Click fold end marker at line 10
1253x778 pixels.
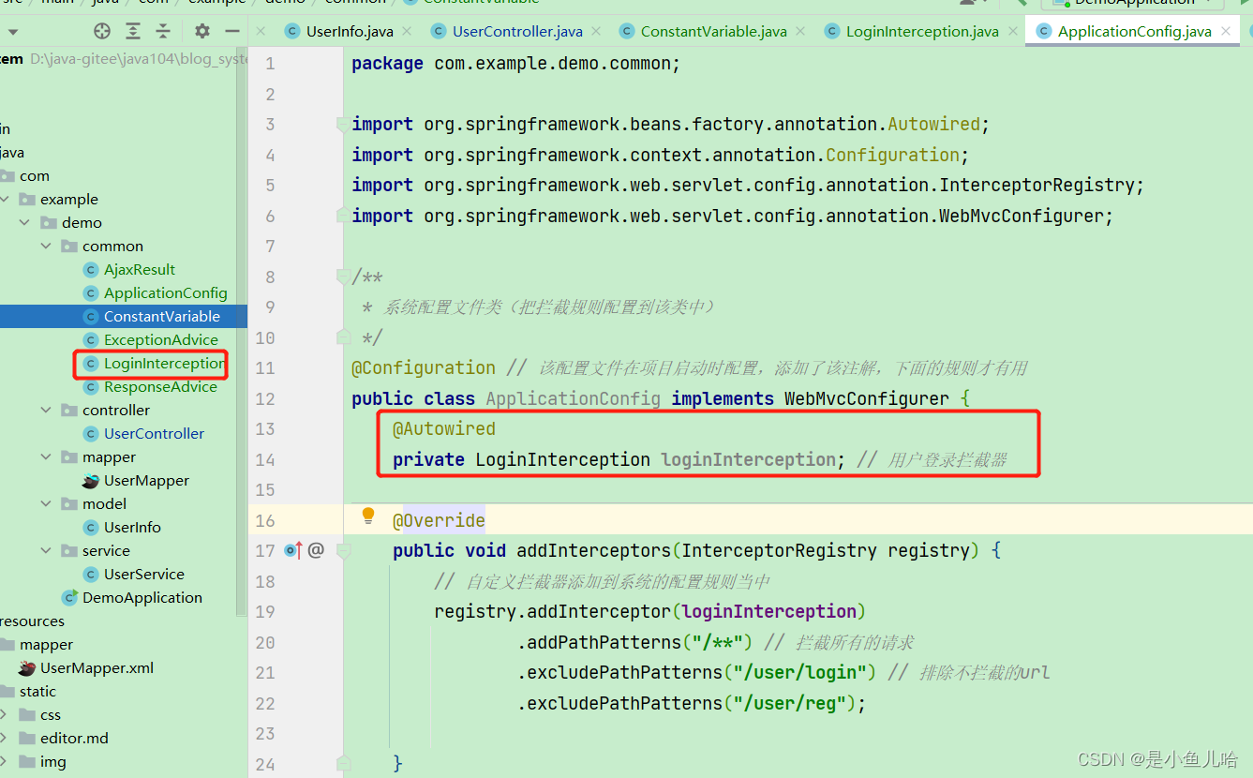pyautogui.click(x=344, y=337)
